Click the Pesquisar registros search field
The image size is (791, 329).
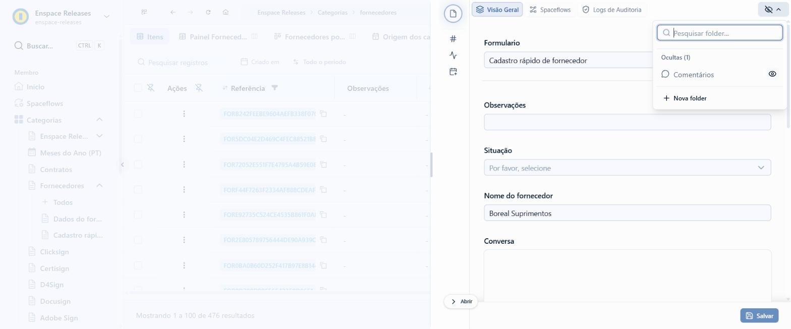178,62
